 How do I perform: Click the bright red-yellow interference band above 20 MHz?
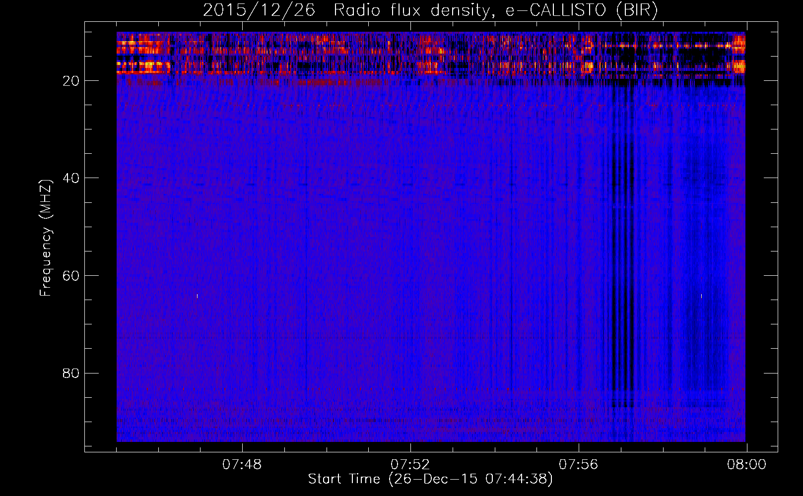[x=431, y=54]
